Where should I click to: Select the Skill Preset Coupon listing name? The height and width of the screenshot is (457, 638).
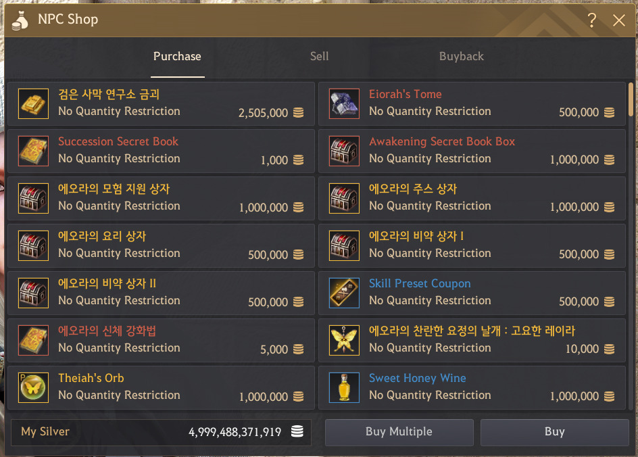[x=420, y=284]
